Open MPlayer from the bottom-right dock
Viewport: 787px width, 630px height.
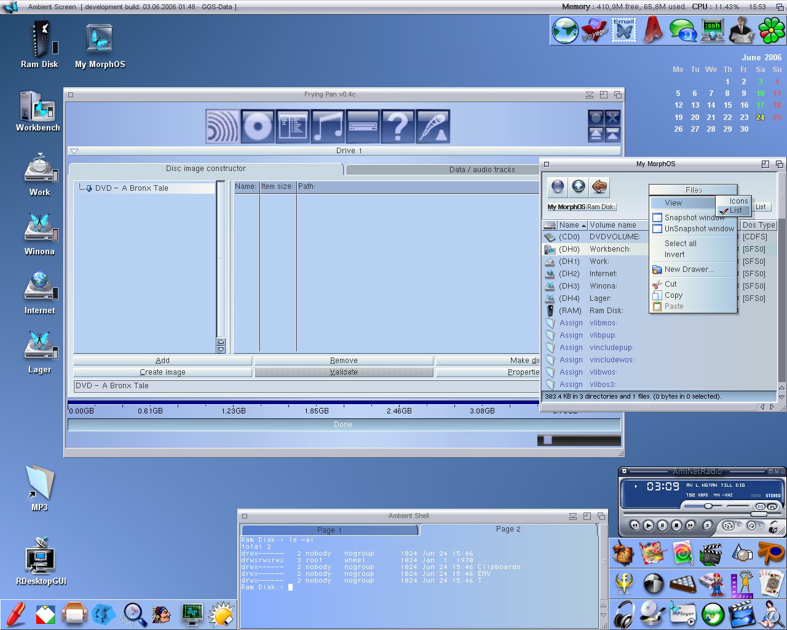point(682,614)
